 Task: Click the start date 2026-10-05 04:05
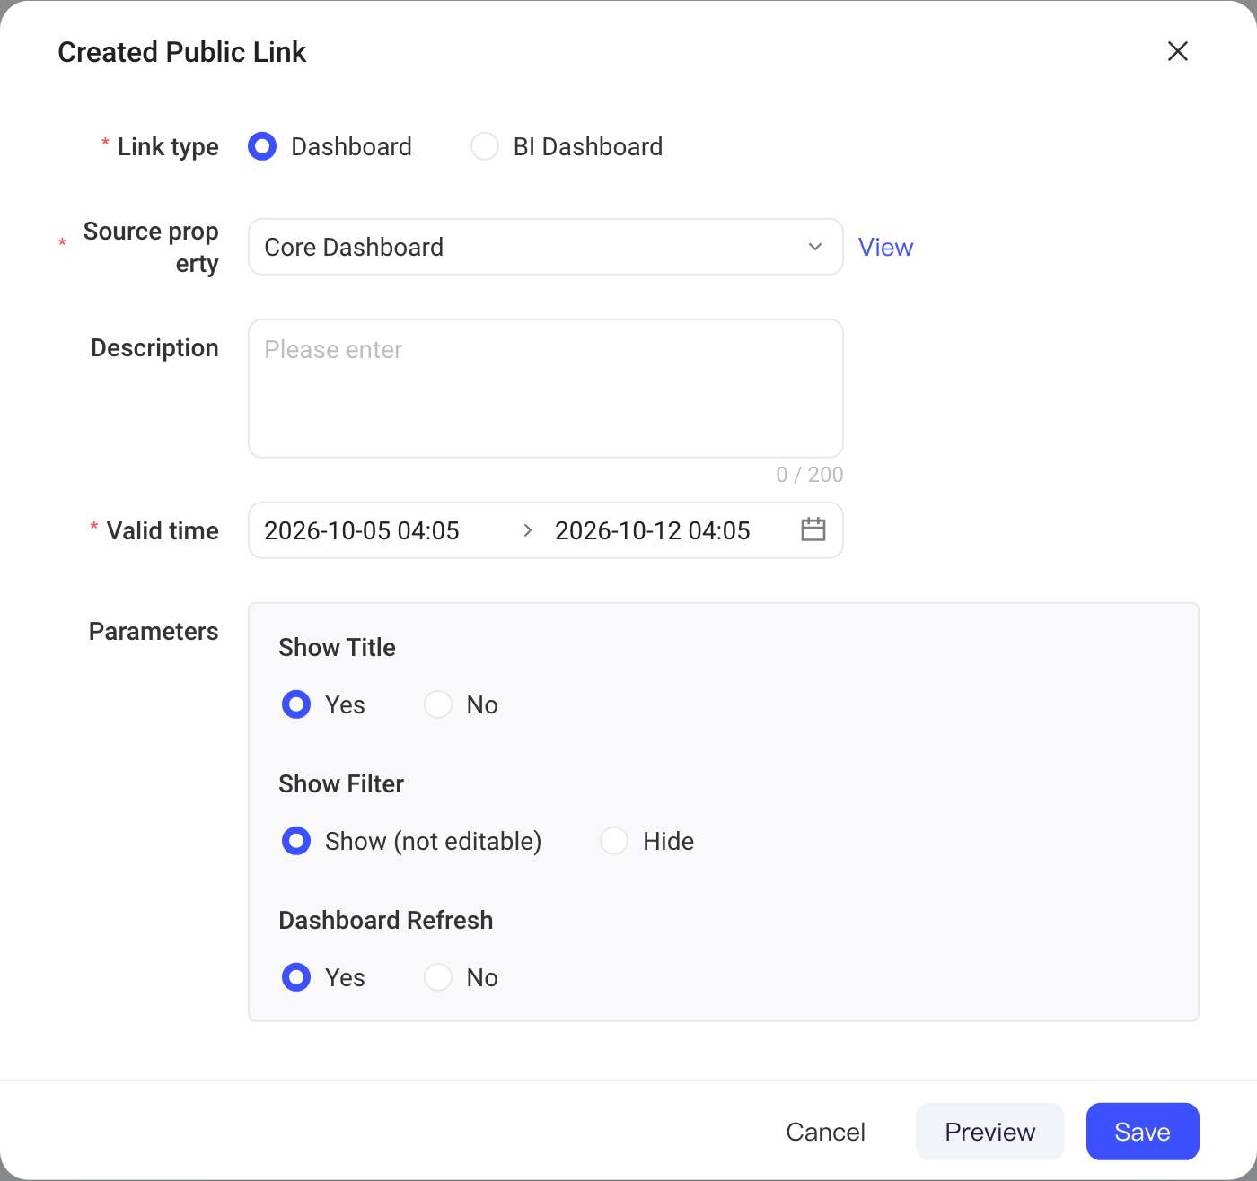[362, 530]
